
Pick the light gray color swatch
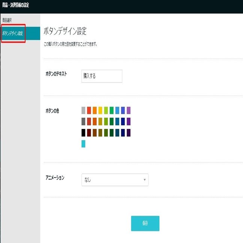point(83,110)
